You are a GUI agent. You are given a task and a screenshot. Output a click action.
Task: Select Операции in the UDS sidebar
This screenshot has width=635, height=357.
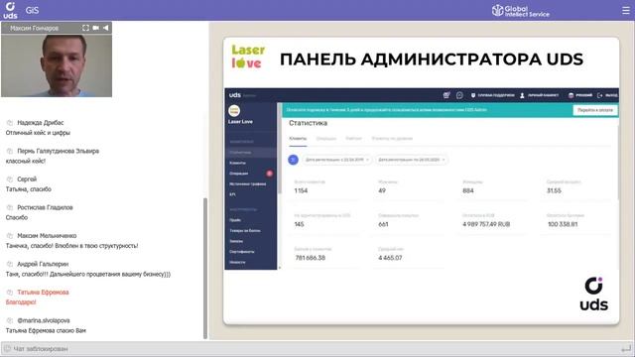tap(239, 174)
